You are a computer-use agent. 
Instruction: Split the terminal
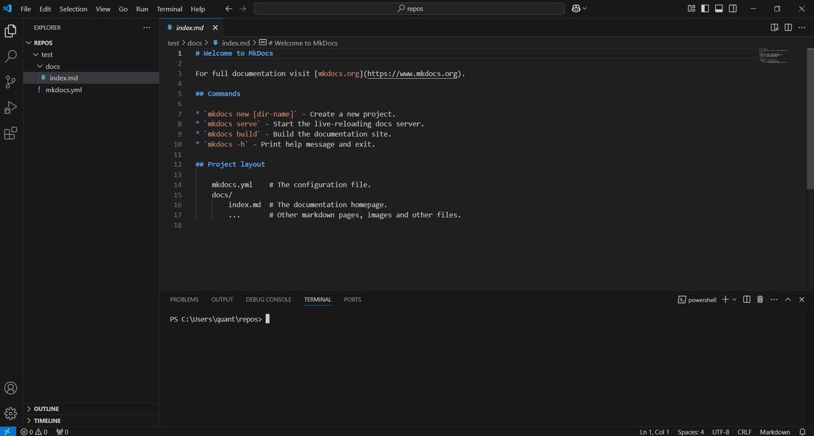click(747, 299)
